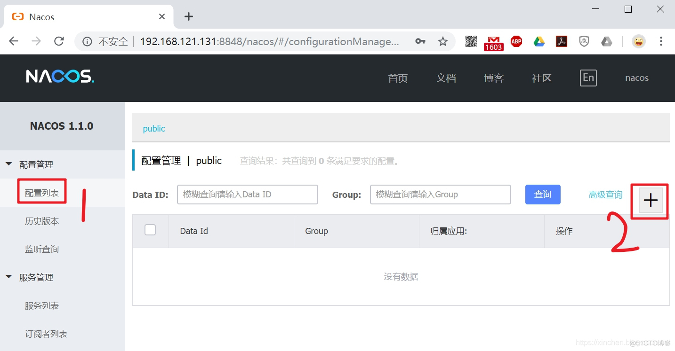The width and height of the screenshot is (675, 351).
Task: Open 订阅者列表 in the sidebar
Action: coord(46,334)
